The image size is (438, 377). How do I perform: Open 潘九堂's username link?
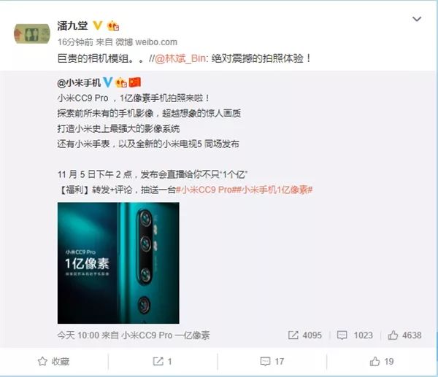[72, 26]
